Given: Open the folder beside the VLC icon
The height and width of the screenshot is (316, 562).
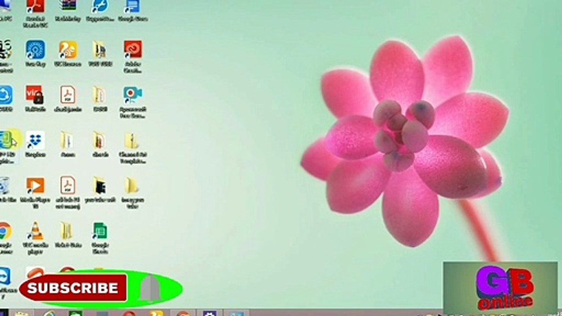Looking at the screenshot, I should 66,230.
